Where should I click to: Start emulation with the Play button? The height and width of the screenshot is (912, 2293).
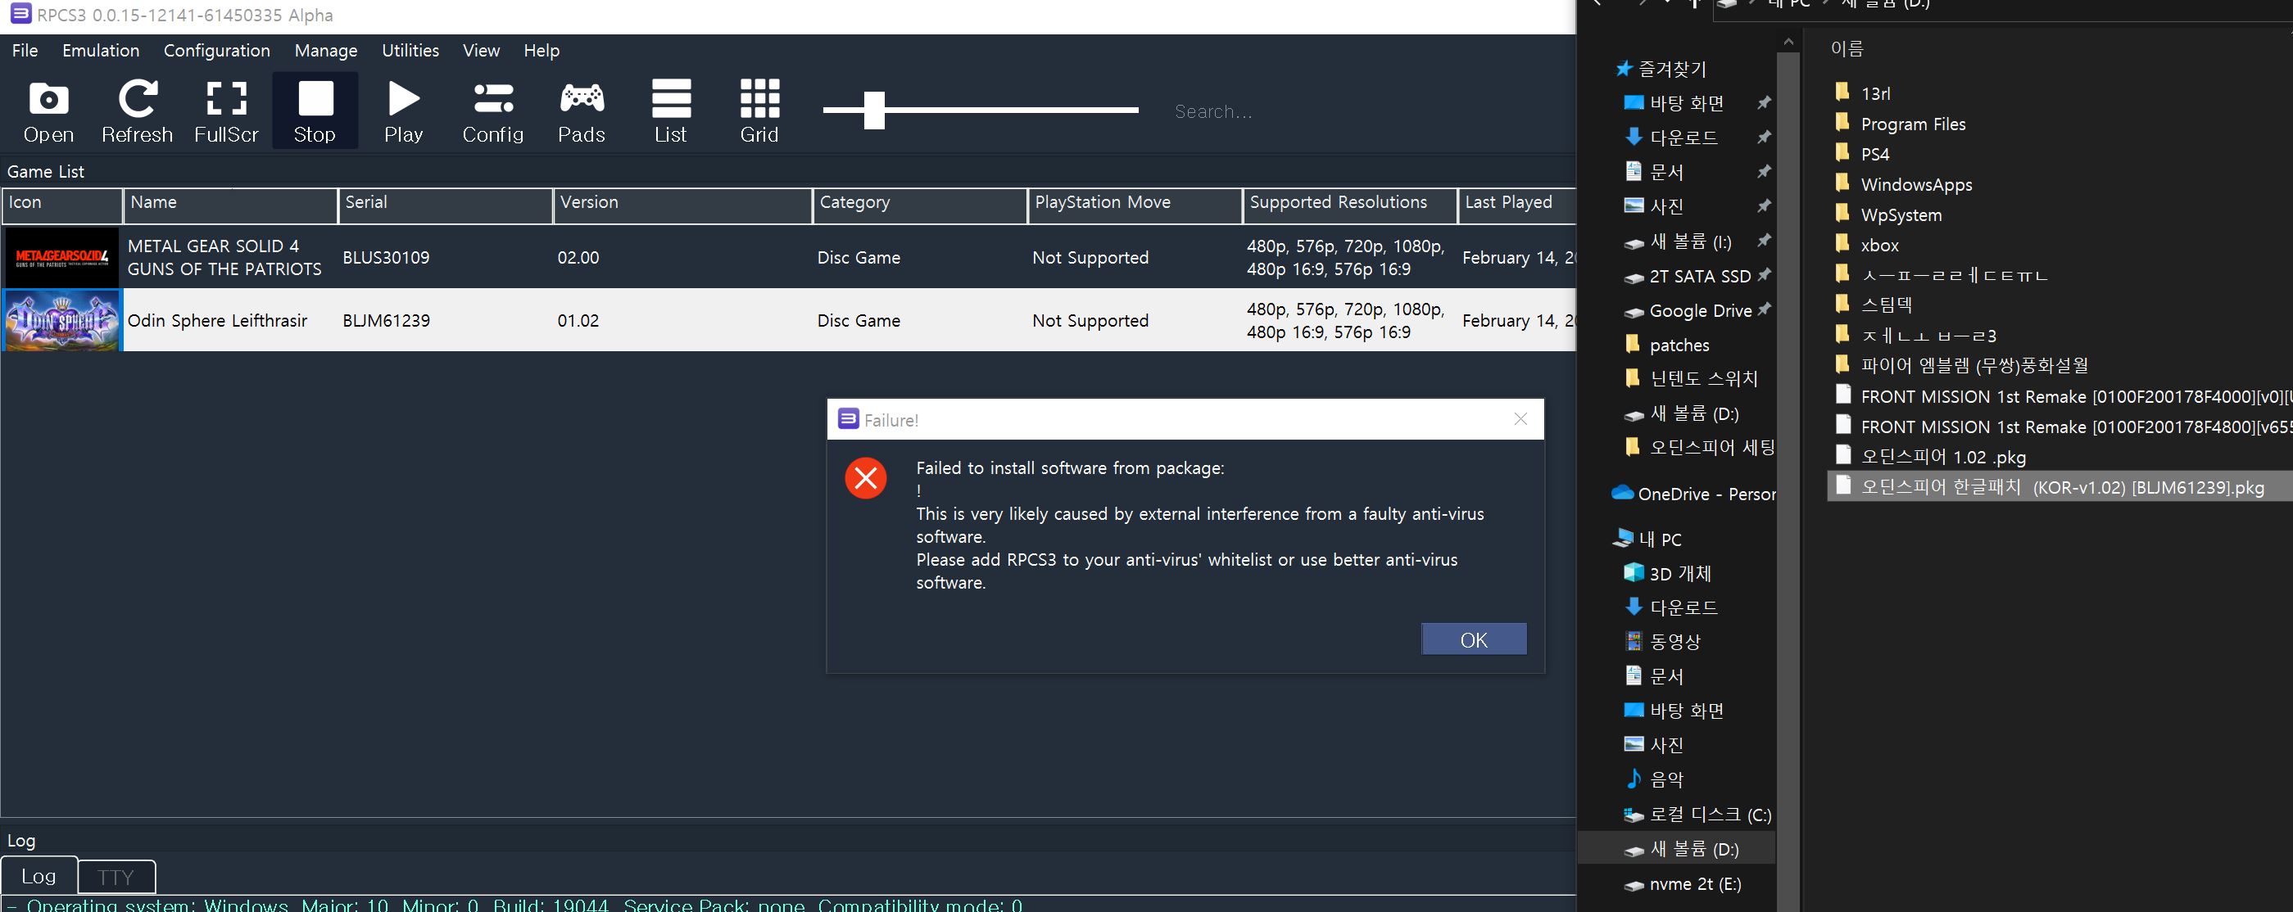(403, 111)
